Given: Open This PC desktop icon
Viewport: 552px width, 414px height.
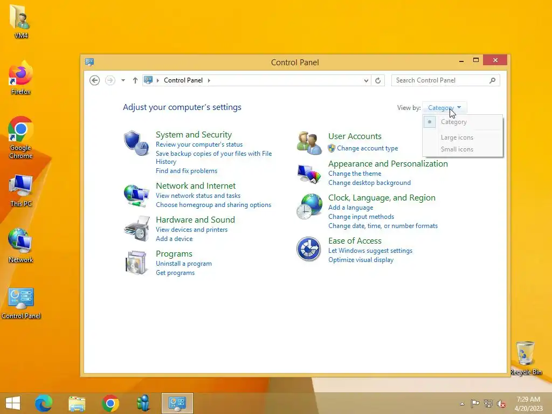Looking at the screenshot, I should tap(21, 190).
